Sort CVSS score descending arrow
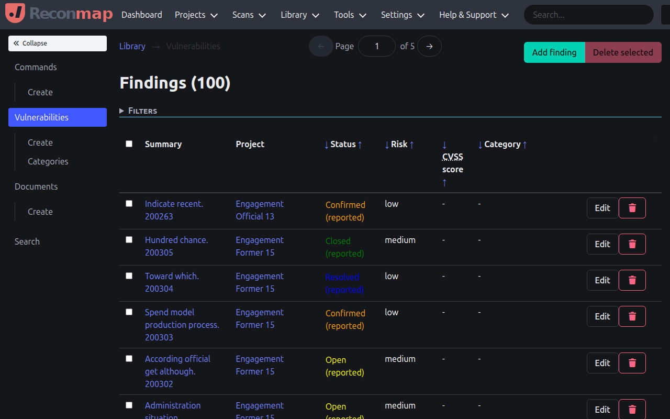The height and width of the screenshot is (419, 670). pos(444,145)
